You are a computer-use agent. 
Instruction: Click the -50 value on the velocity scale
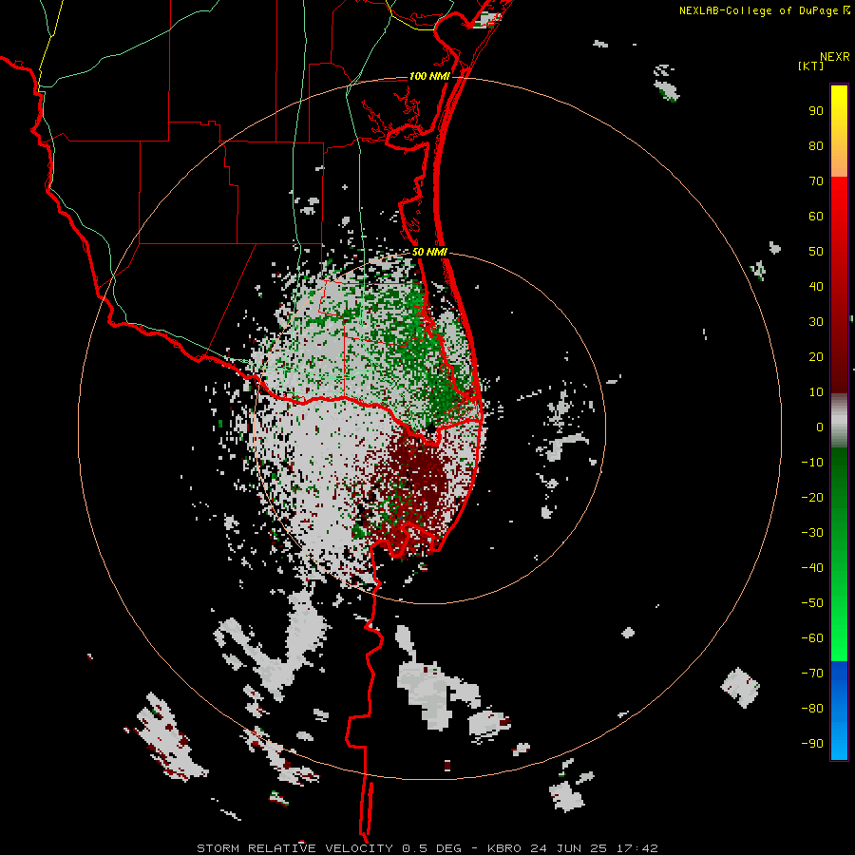pyautogui.click(x=812, y=603)
